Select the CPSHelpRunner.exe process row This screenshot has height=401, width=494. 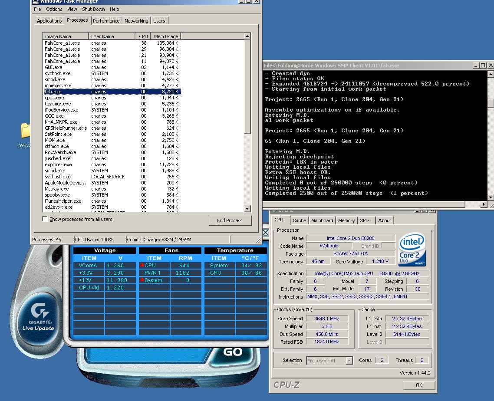pyautogui.click(x=112, y=128)
